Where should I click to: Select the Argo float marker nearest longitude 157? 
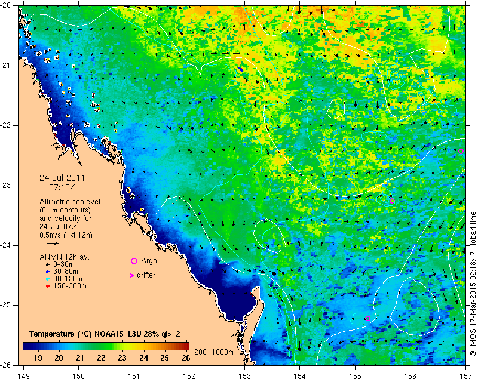coord(461,151)
